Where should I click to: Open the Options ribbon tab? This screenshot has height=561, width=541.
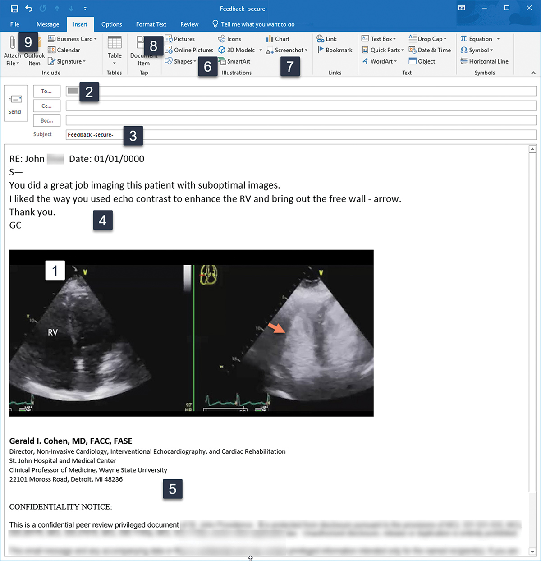[x=111, y=24]
